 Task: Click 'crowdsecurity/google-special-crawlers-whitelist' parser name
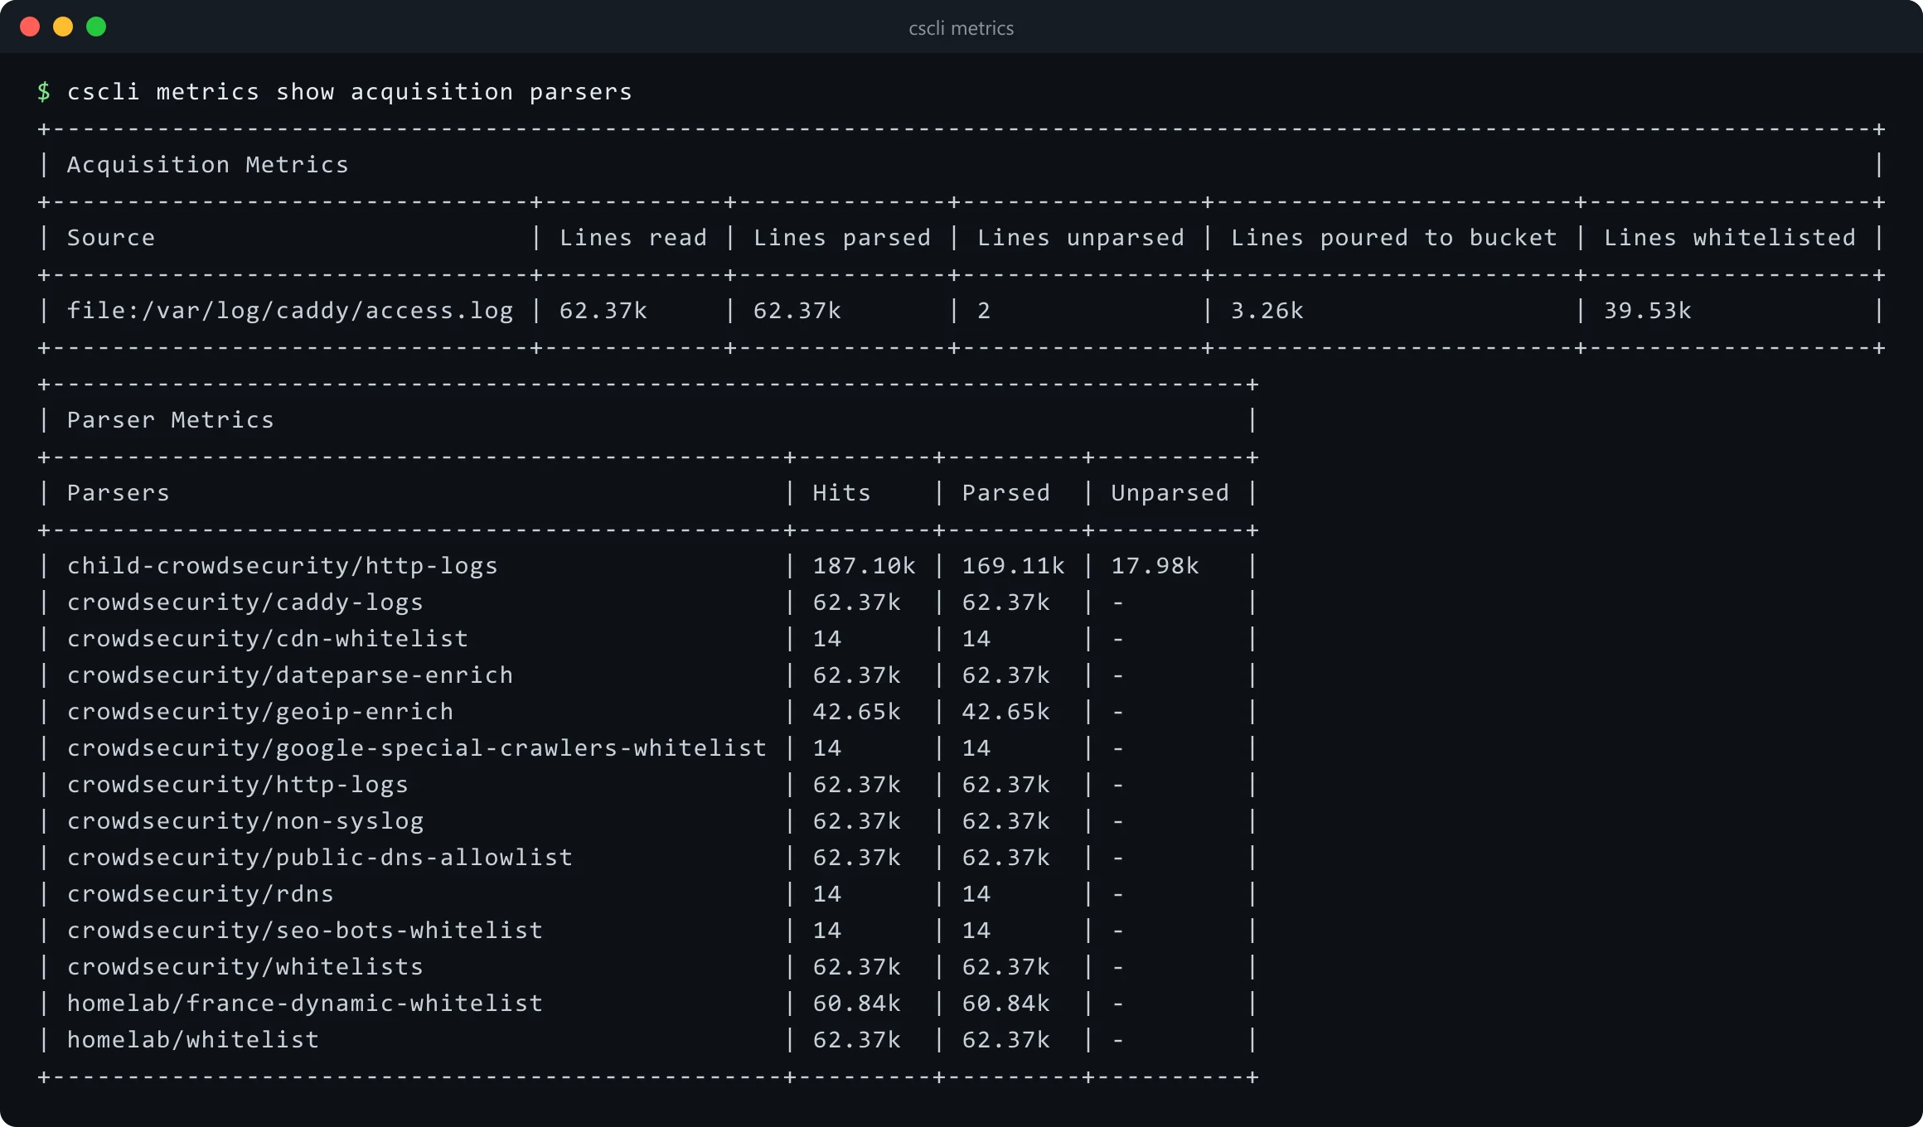coord(417,748)
